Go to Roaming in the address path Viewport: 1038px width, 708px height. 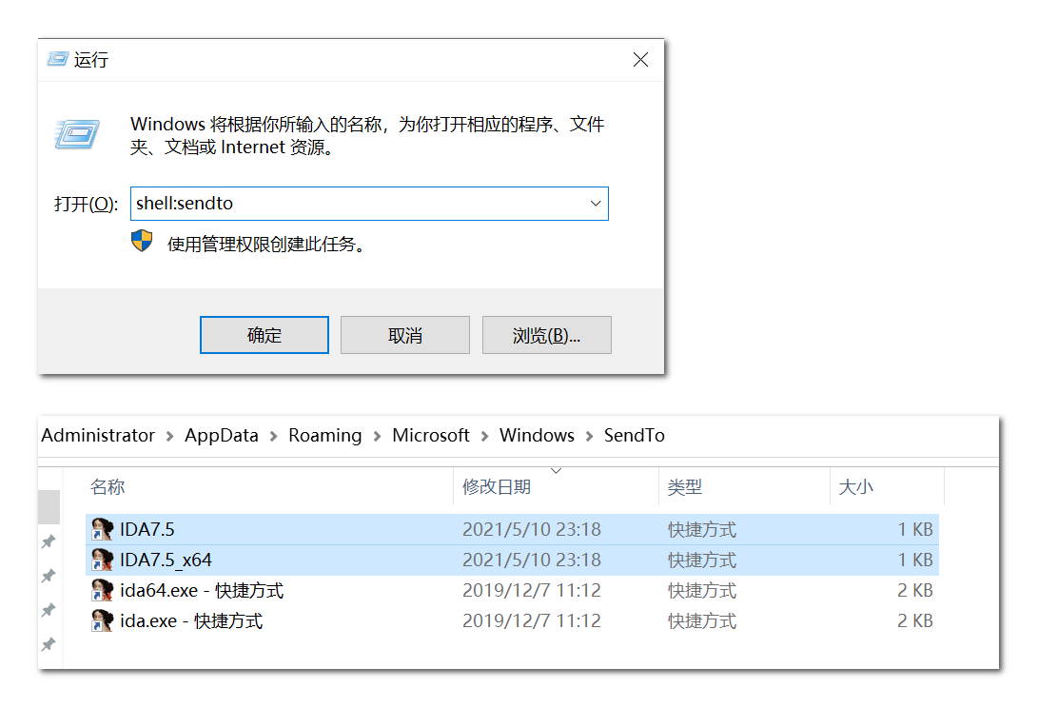click(x=325, y=435)
